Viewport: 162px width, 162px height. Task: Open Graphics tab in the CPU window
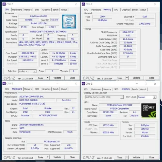46,10
